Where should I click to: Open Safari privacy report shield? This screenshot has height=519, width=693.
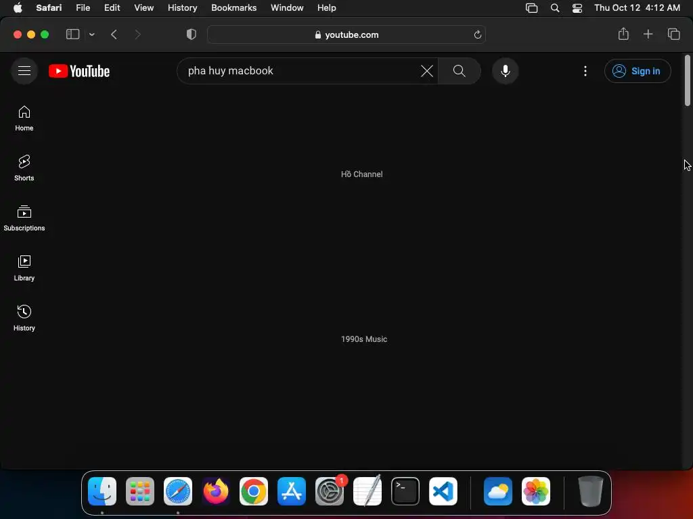(x=192, y=34)
